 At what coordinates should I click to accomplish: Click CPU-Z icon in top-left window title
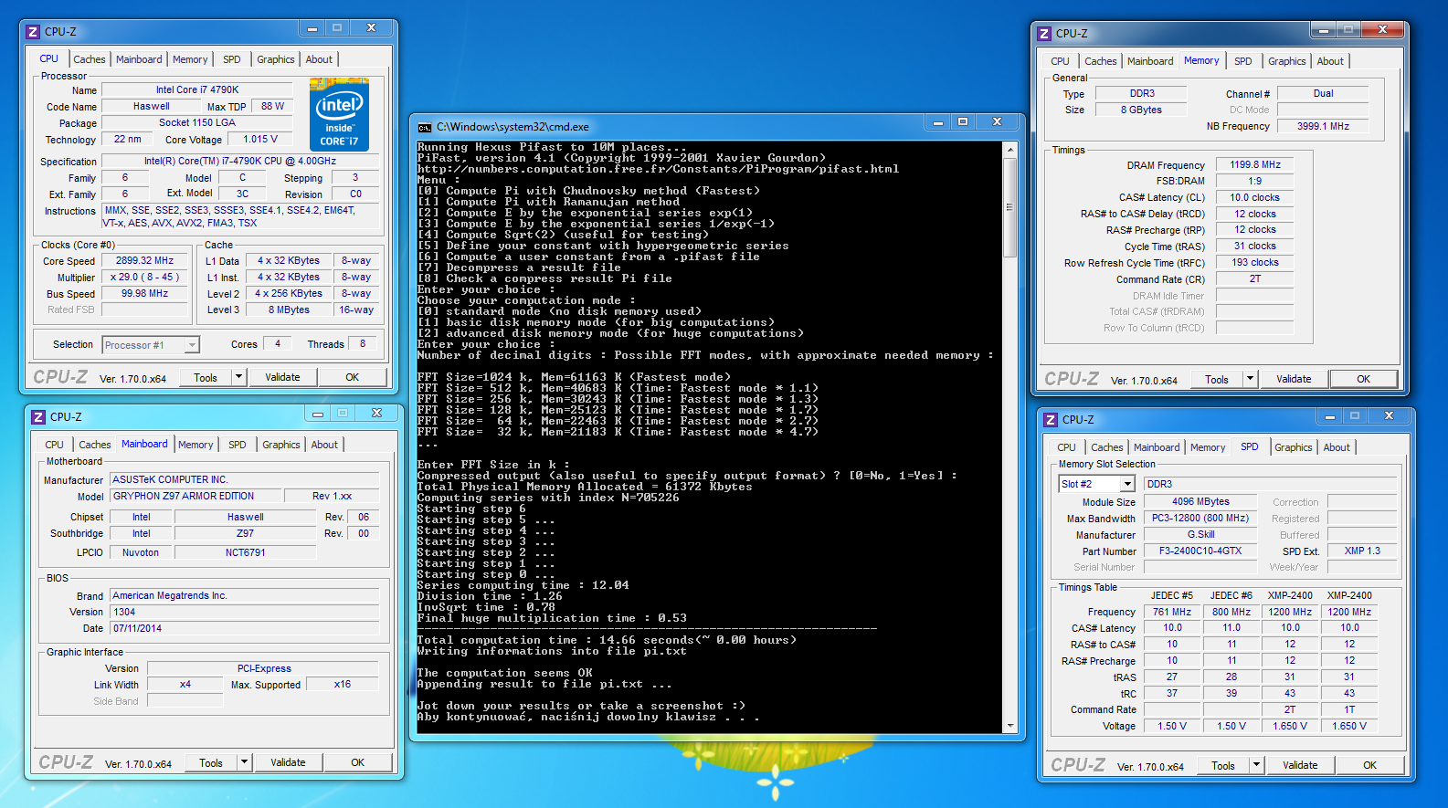(x=33, y=31)
